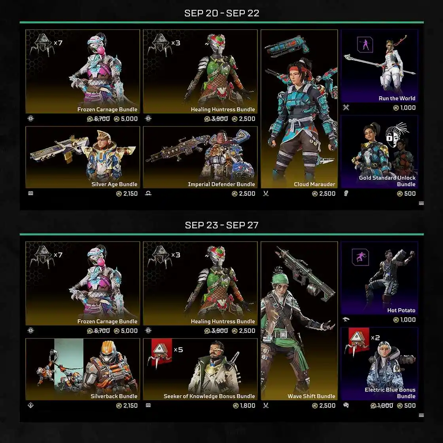Image resolution: width=443 pixels, height=443 pixels.
Task: Click the legend icon below Imperial Defender Bundle
Action: [148, 194]
